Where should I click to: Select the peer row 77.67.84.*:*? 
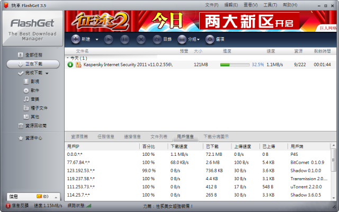(198, 163)
